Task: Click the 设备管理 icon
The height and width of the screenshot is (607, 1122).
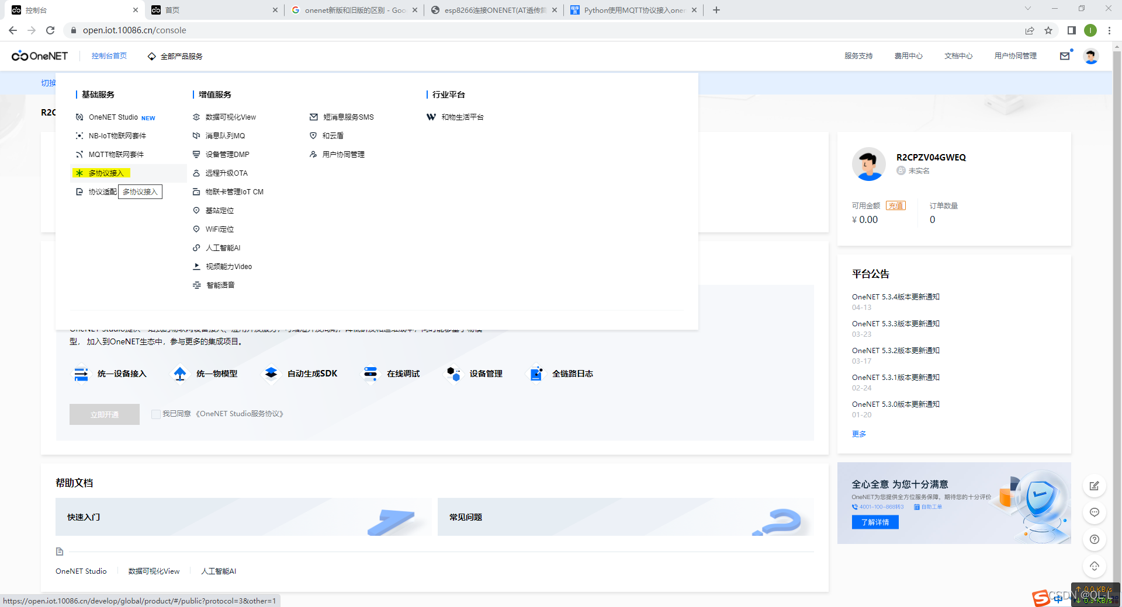Action: click(453, 374)
